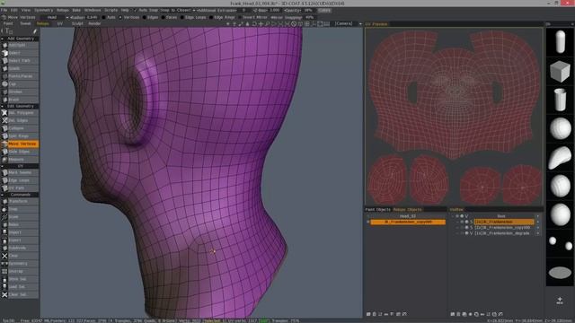575x323 pixels.
Task: Switch to the Paint Objects tab
Action: pyautogui.click(x=377, y=209)
